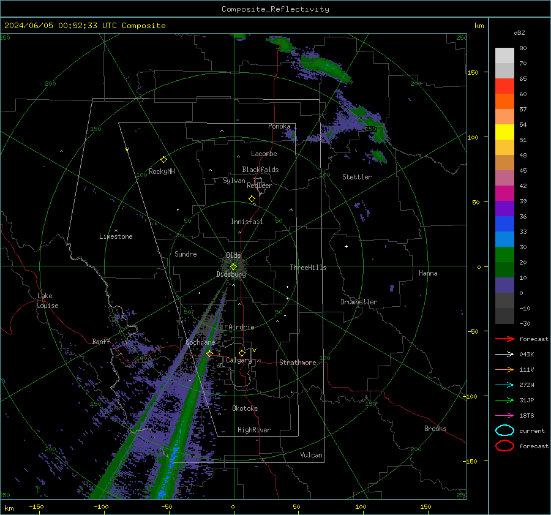Click the Hanna label
The width and height of the screenshot is (551, 515).
coord(428,273)
